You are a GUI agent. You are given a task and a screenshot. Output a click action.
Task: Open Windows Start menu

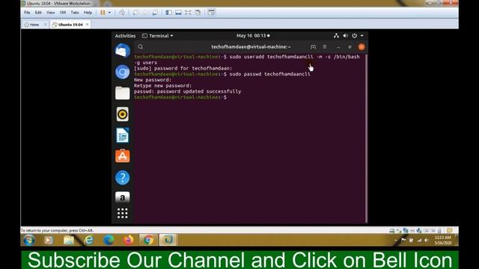(29, 241)
